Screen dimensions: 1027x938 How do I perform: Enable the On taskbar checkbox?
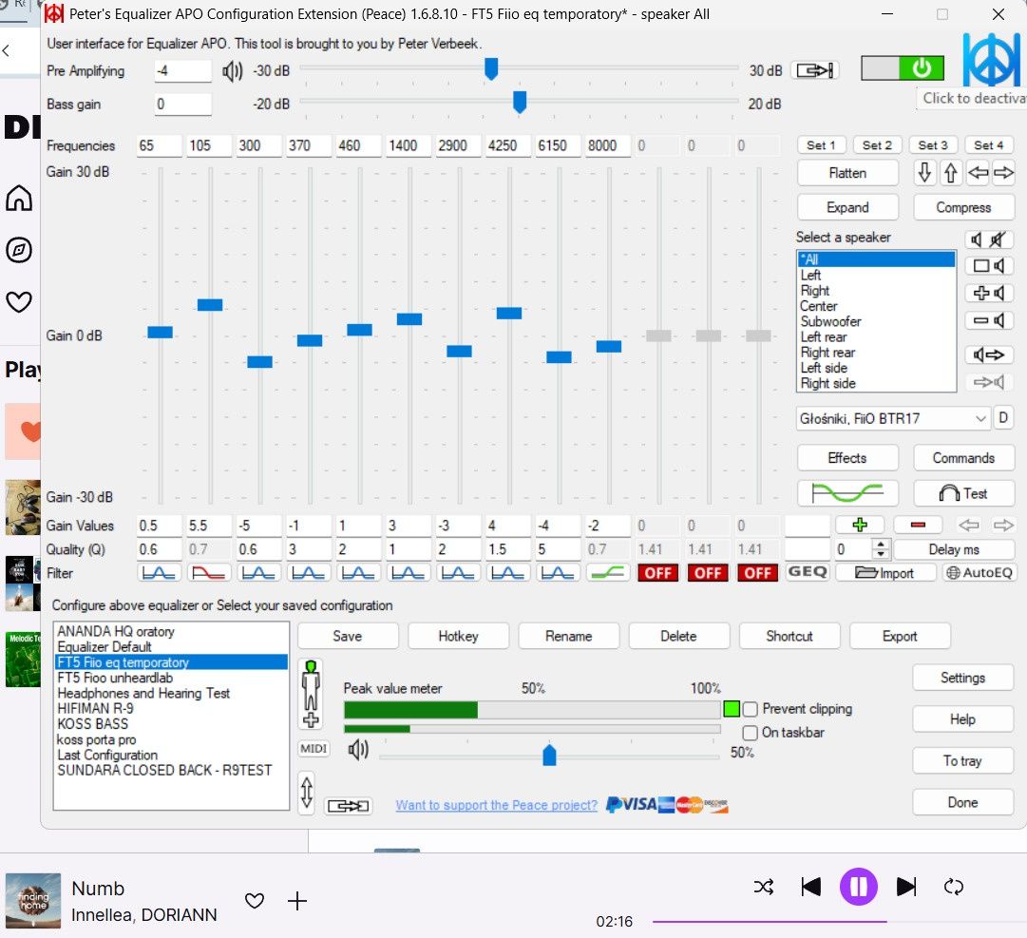coord(750,733)
